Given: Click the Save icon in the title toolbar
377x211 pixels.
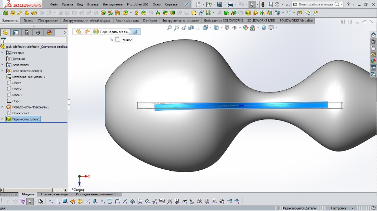Looking at the screenshot, I should point(220,4).
